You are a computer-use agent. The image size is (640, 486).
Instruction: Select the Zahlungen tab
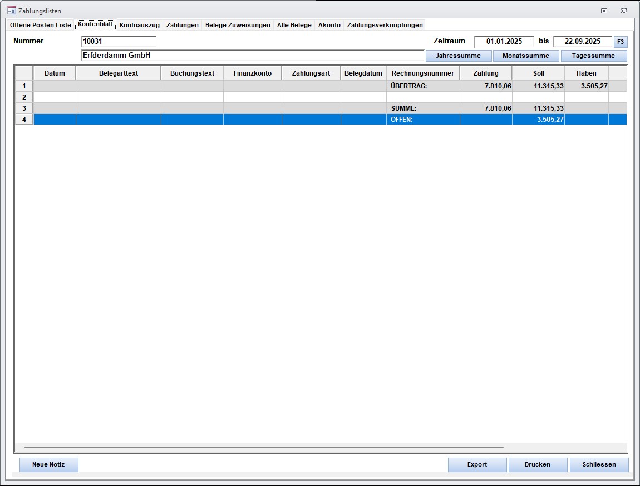point(182,25)
